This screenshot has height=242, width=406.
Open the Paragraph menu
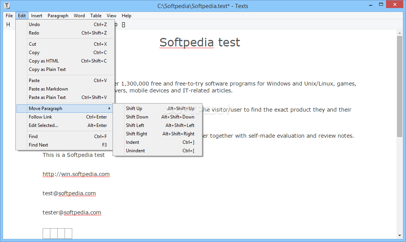58,15
